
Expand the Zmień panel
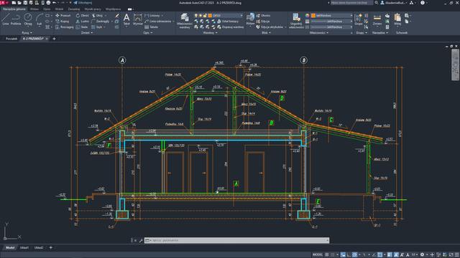point(87,33)
